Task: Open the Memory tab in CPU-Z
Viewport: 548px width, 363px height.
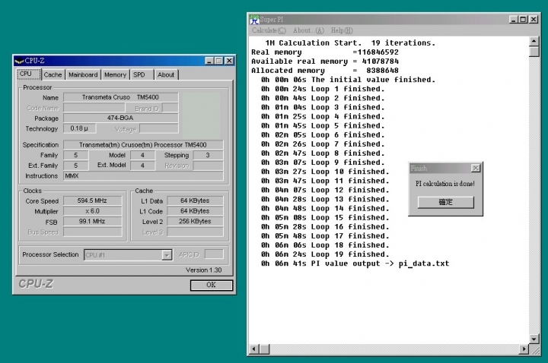Action: [x=115, y=74]
